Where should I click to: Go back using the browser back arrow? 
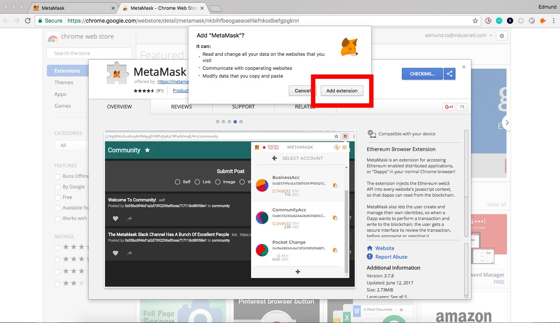(6, 21)
